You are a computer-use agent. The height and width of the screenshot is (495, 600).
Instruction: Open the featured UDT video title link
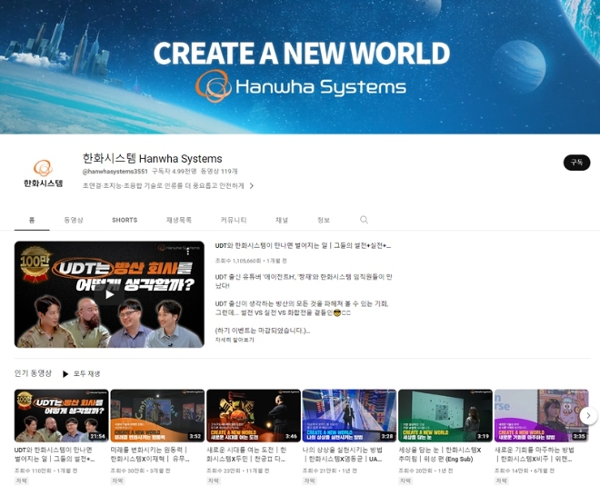[303, 245]
